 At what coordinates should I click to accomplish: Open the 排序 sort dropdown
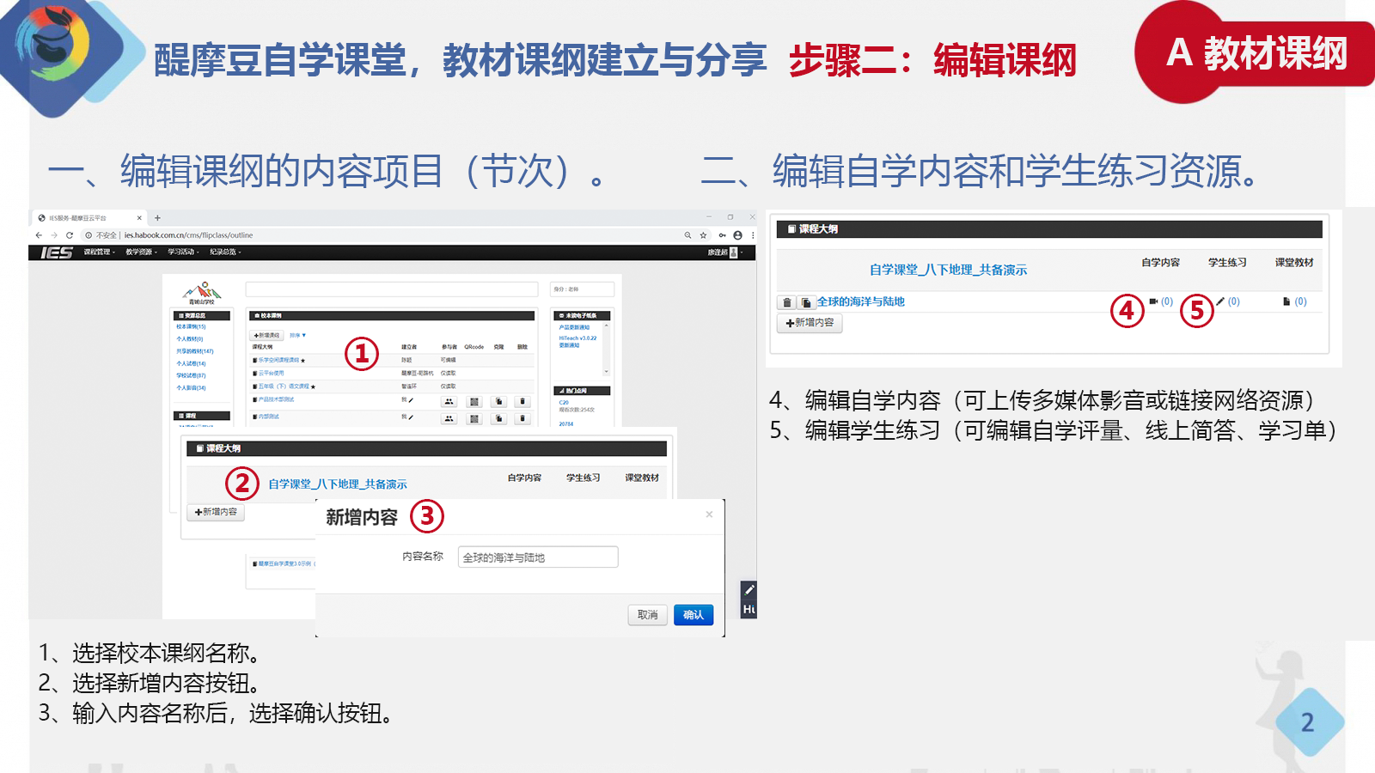(x=297, y=335)
